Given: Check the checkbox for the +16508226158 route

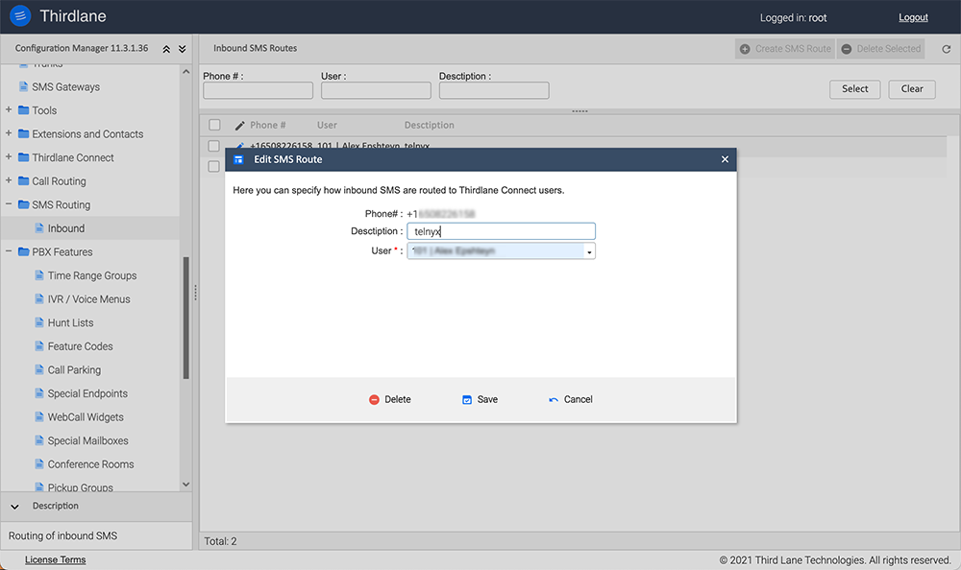Looking at the screenshot, I should [x=214, y=146].
